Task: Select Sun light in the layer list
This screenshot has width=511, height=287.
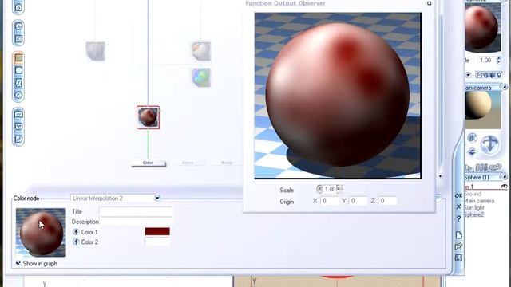Action: [x=474, y=208]
